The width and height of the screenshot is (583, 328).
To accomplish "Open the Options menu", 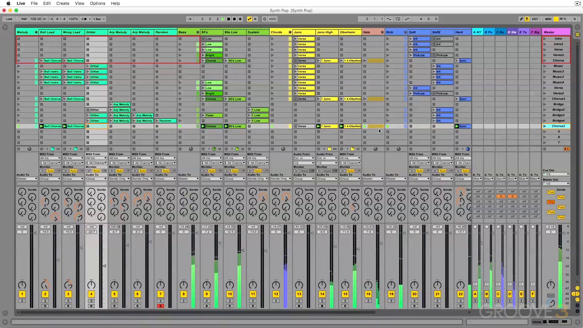I will [98, 3].
